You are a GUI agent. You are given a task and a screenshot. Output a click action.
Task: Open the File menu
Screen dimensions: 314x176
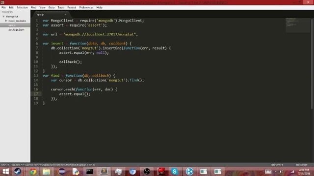pos(3,8)
